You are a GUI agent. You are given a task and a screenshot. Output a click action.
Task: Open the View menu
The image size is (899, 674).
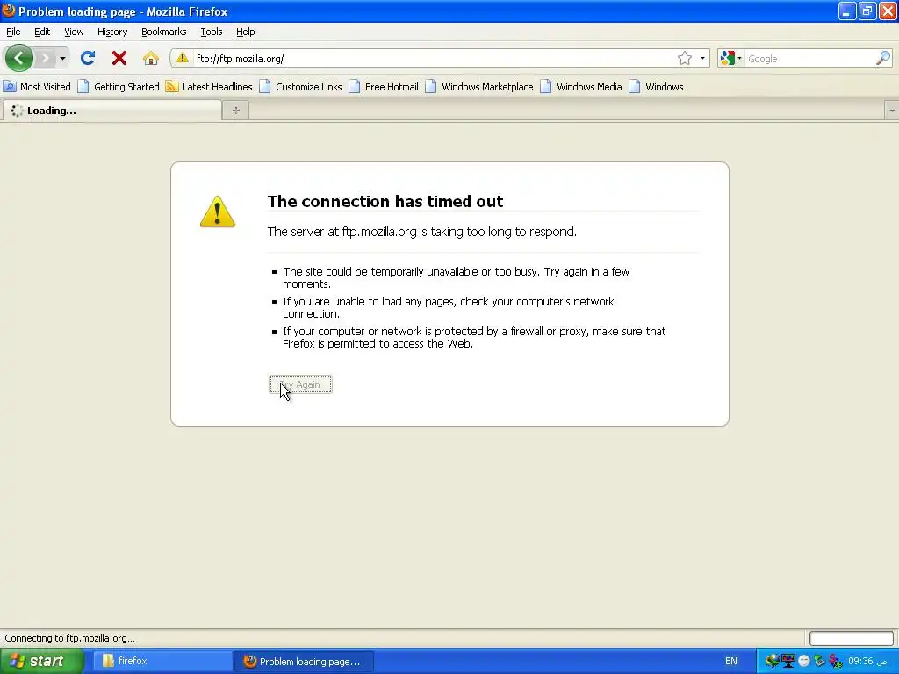74,32
